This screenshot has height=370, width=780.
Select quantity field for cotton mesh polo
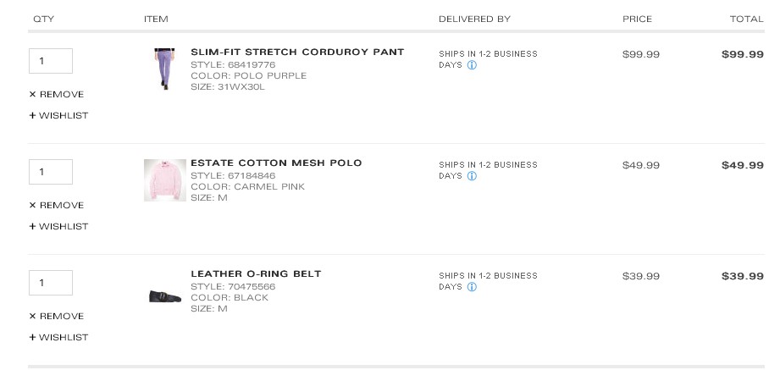pos(51,172)
